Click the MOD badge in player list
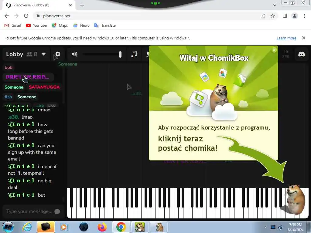 (x=52, y=106)
